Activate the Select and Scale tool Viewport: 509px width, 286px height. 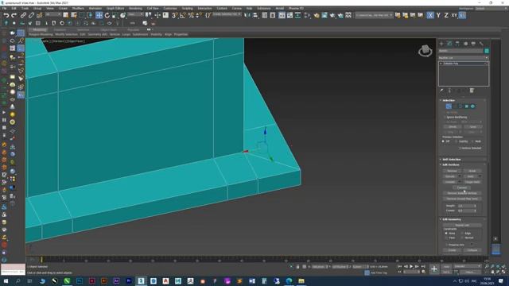115,15
